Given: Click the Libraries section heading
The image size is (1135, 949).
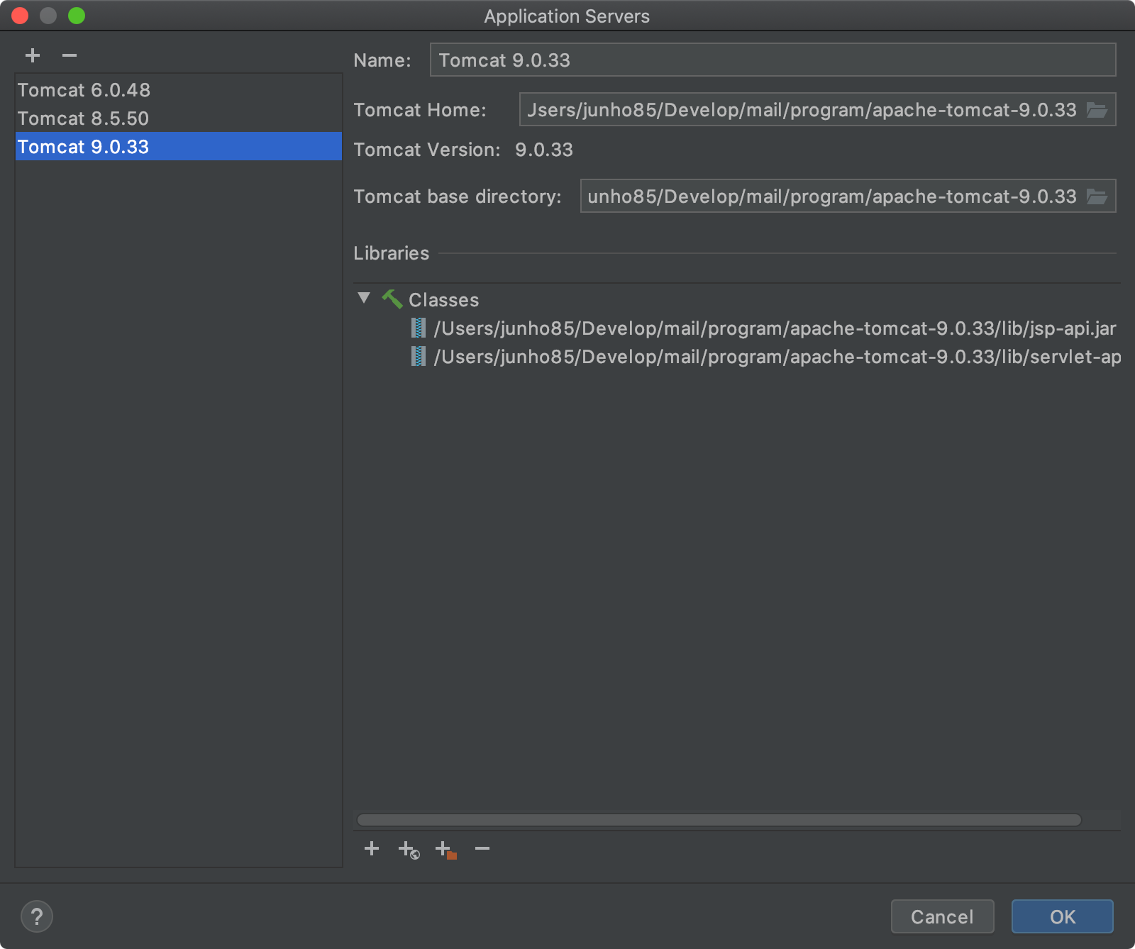Looking at the screenshot, I should pos(391,253).
